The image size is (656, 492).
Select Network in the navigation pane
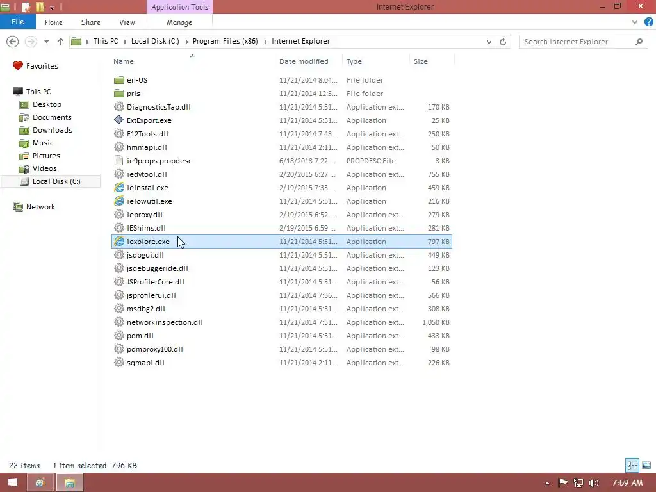(x=40, y=207)
